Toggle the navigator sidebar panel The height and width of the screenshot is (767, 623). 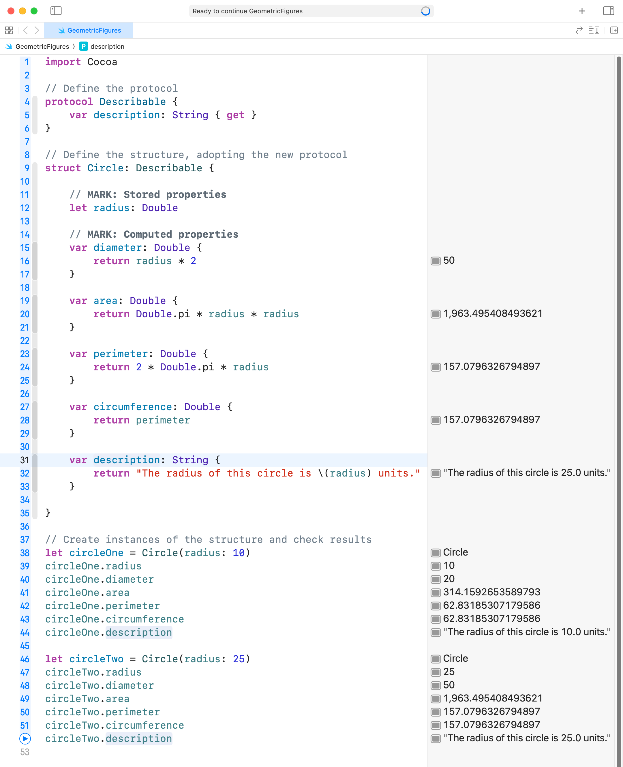pyautogui.click(x=56, y=11)
